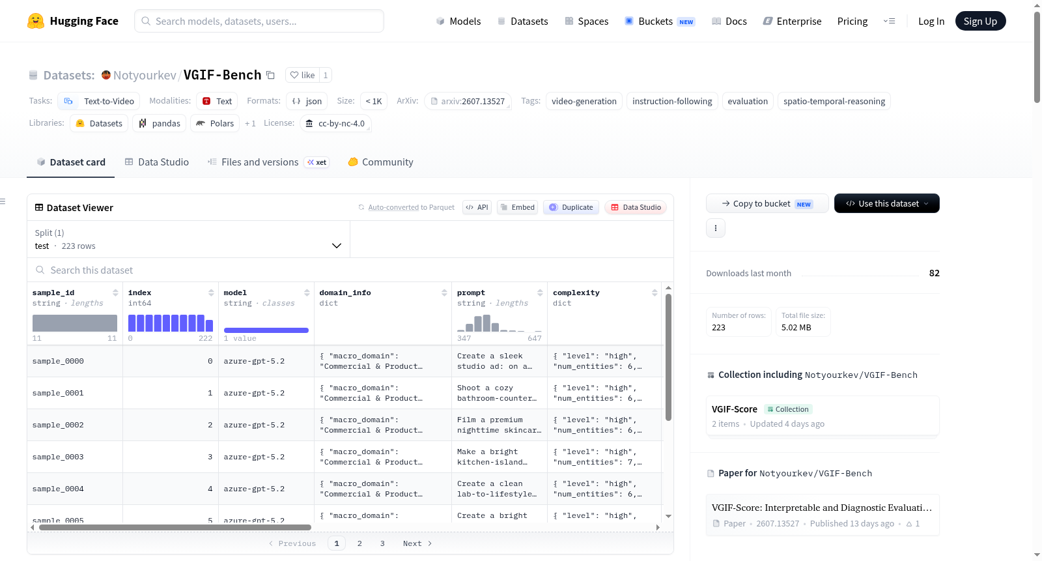Click the Duplicate button
This screenshot has height=561, width=1042.
pos(571,207)
